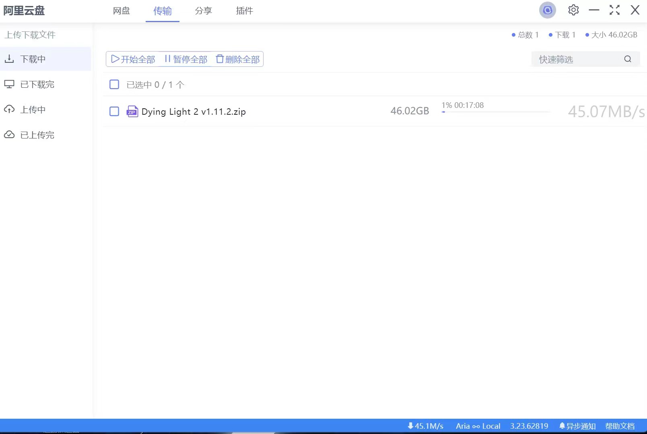Check the Dying Light 2 file checkbox
This screenshot has height=434, width=647.
pyautogui.click(x=114, y=111)
